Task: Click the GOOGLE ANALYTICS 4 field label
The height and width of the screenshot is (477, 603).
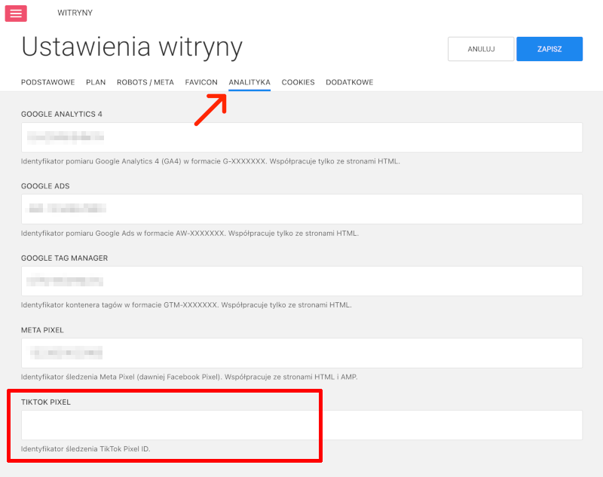Action: coord(62,114)
